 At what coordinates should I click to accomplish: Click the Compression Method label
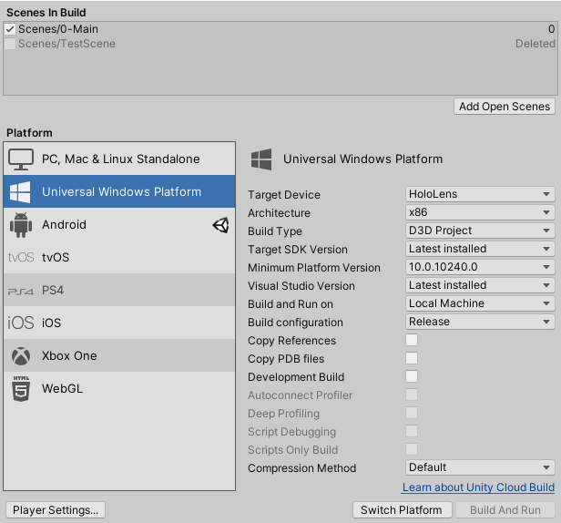[x=302, y=468]
